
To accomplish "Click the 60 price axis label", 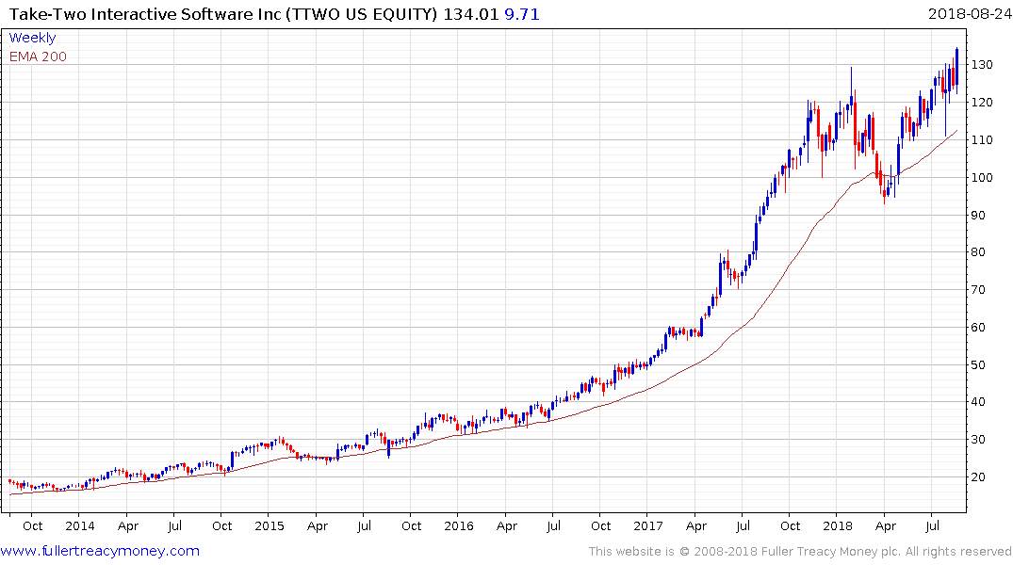I will (978, 328).
